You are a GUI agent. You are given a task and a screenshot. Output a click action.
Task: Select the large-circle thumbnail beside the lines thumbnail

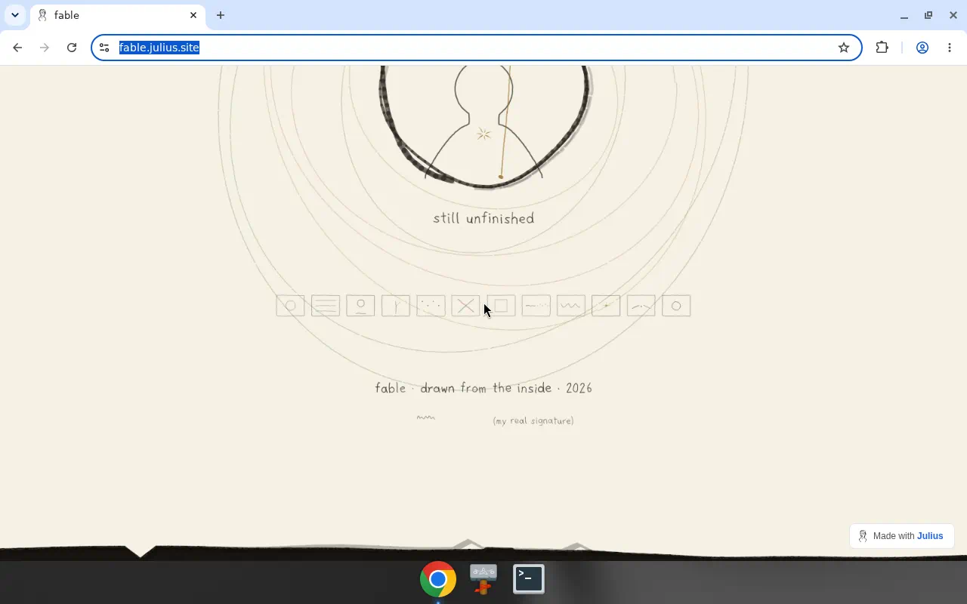click(x=290, y=306)
